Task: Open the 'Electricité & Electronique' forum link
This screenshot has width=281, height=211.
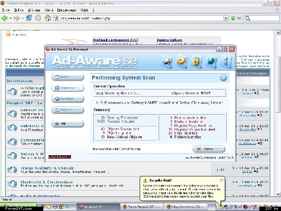Action: coord(47,182)
